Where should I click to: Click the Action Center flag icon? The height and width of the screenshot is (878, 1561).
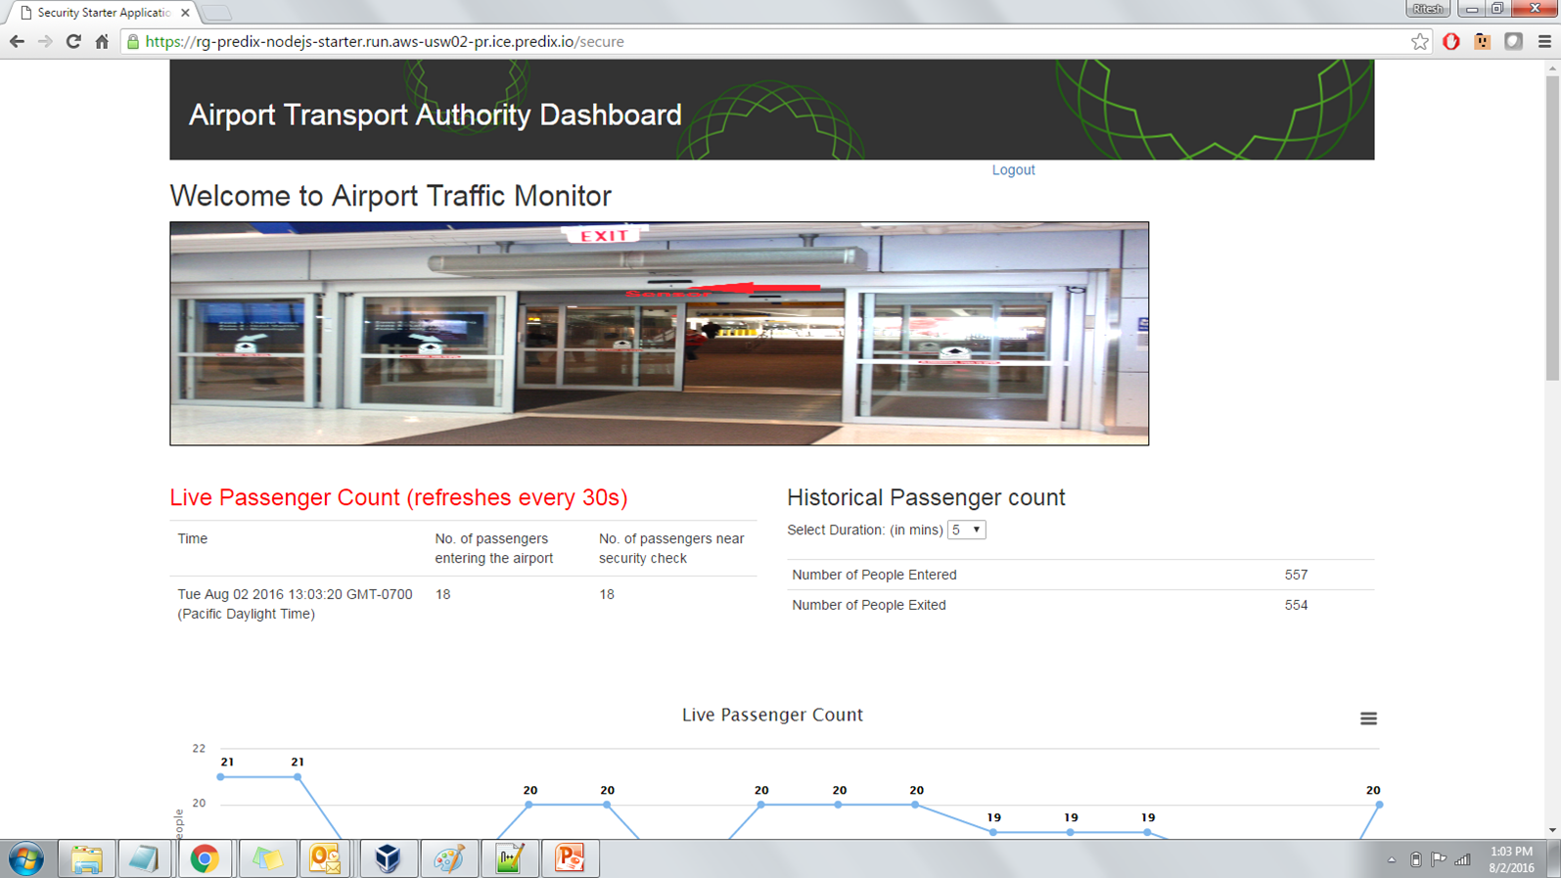[1439, 860]
